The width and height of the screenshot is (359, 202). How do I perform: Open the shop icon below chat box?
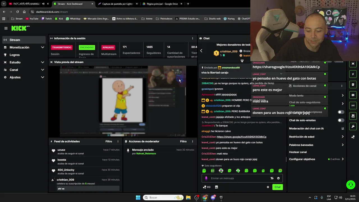click(x=217, y=187)
